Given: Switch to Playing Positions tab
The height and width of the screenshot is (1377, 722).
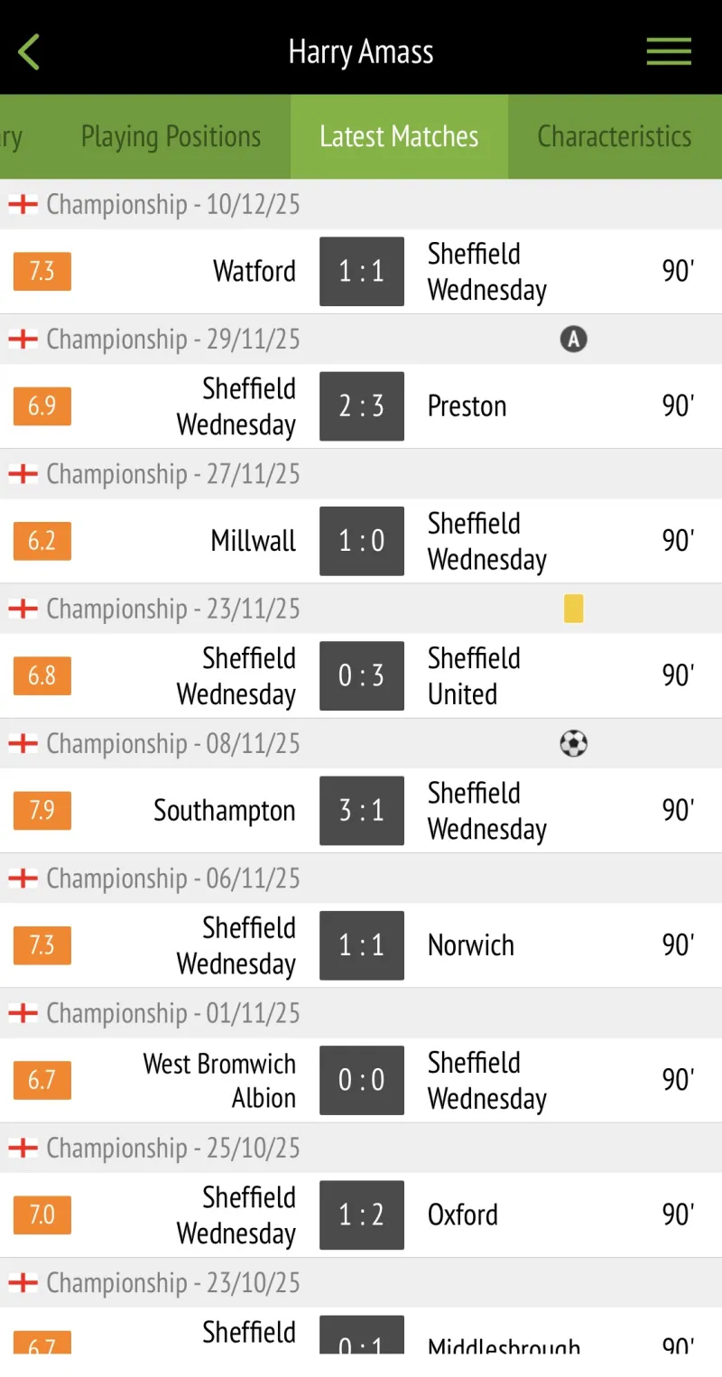Looking at the screenshot, I should tap(171, 136).
